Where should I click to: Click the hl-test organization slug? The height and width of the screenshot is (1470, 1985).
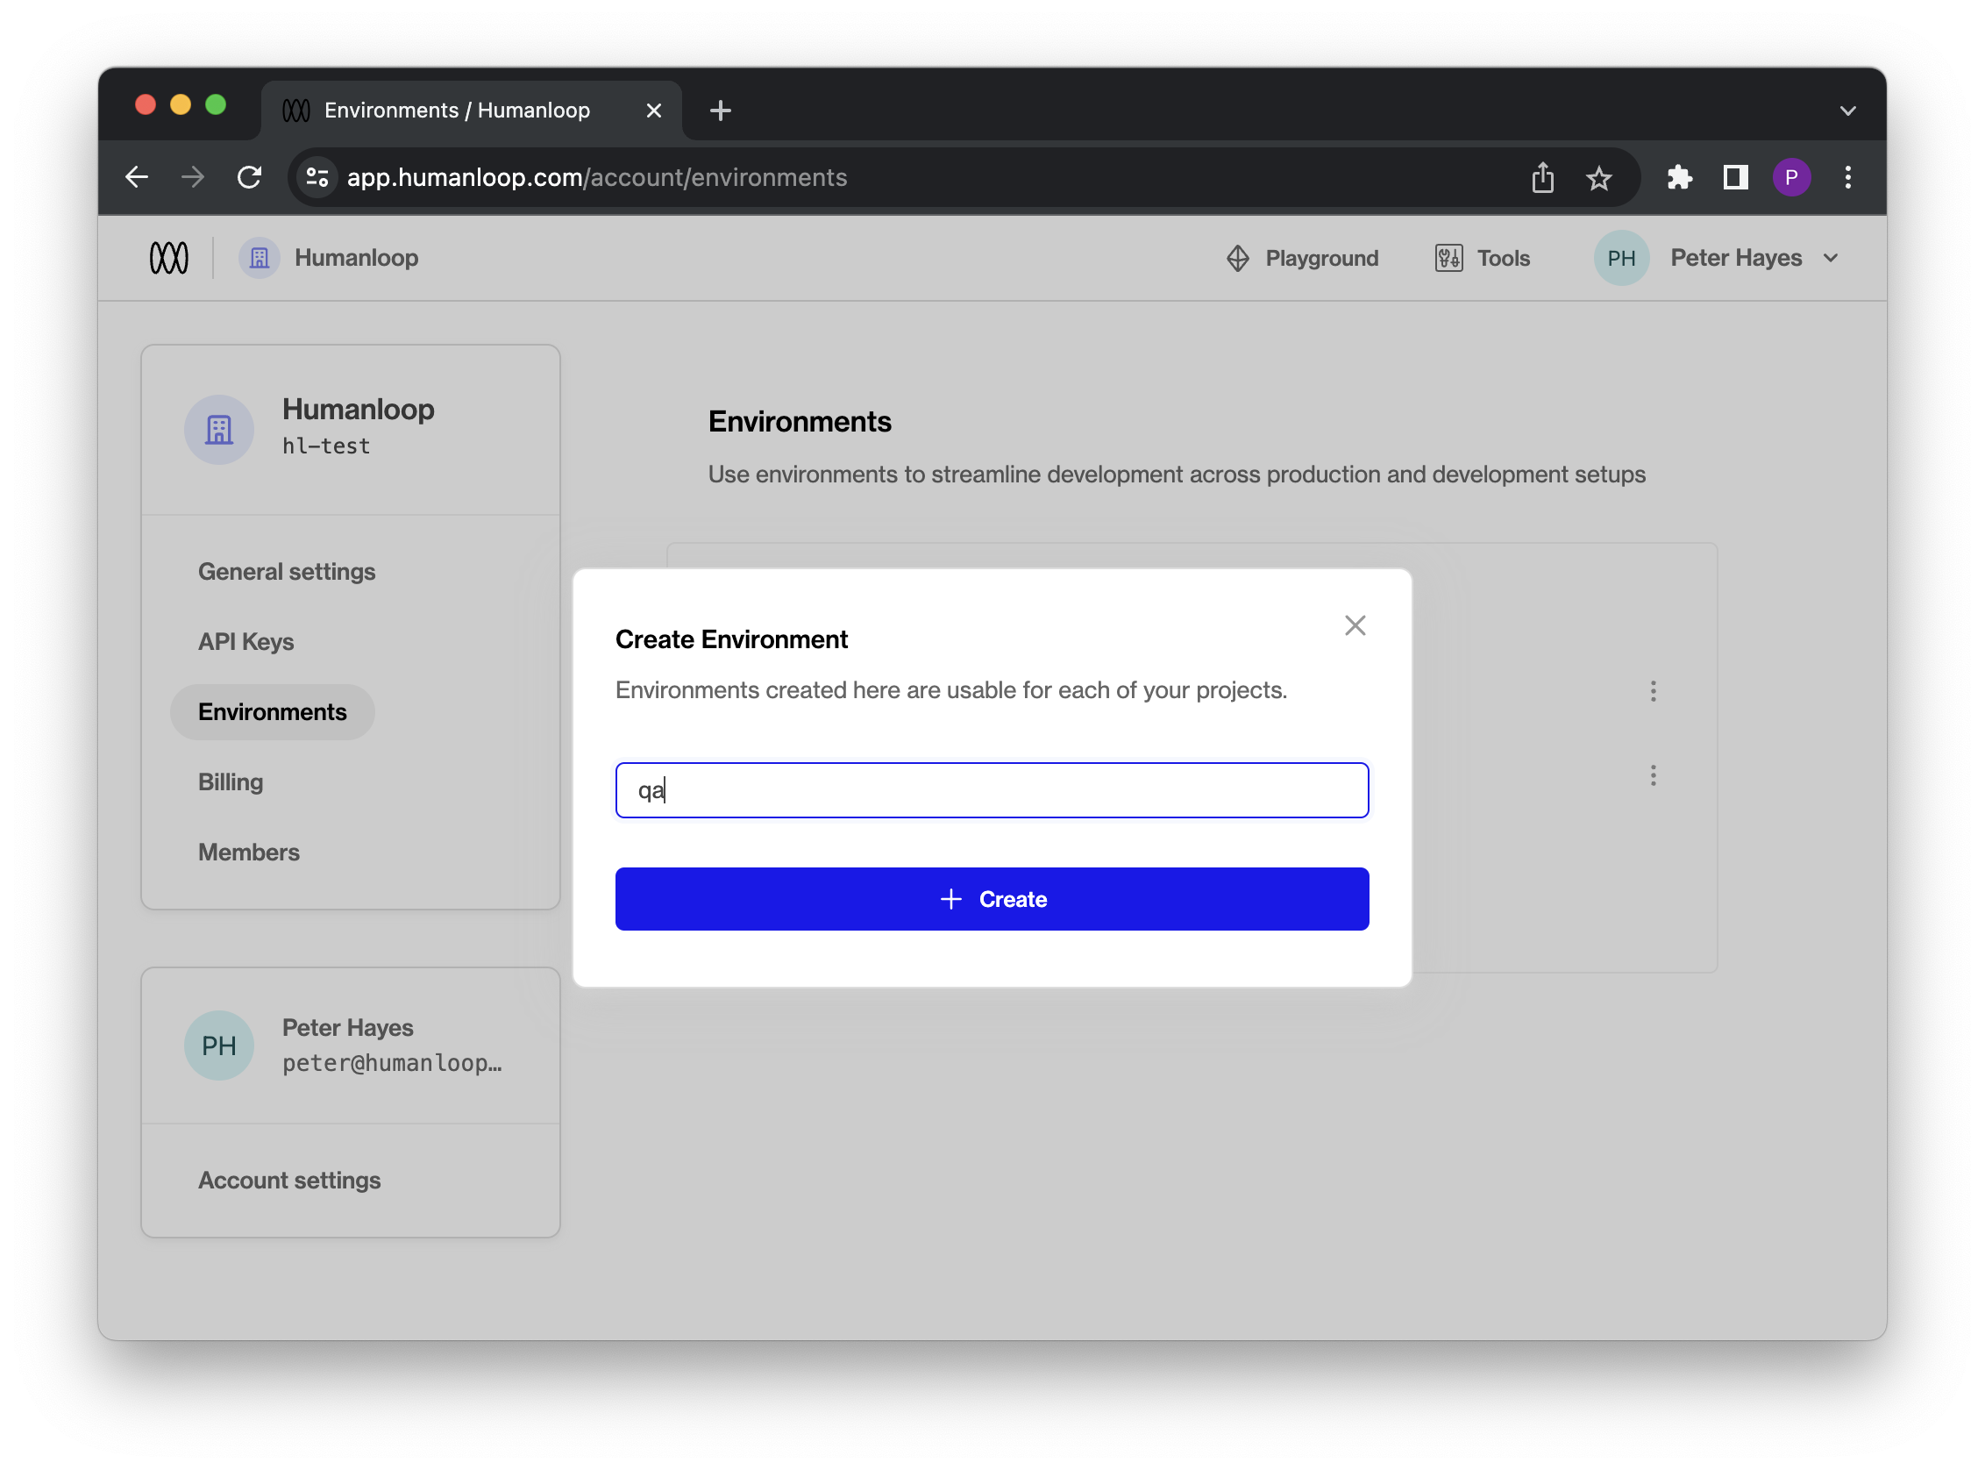(x=325, y=446)
